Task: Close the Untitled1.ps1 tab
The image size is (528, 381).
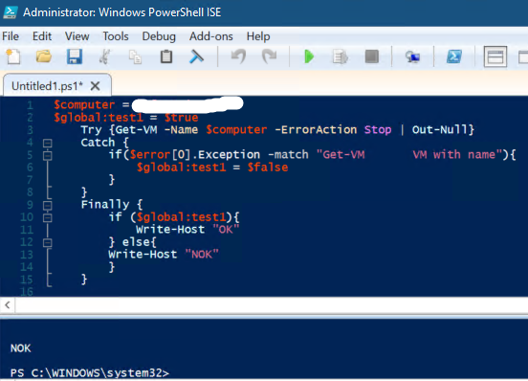Action: [x=96, y=86]
